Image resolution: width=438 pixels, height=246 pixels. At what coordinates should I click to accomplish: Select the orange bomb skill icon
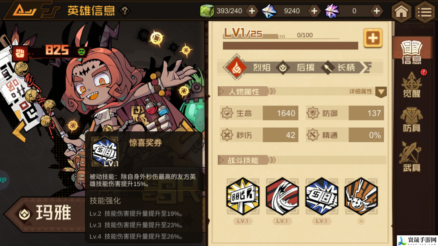361,196
